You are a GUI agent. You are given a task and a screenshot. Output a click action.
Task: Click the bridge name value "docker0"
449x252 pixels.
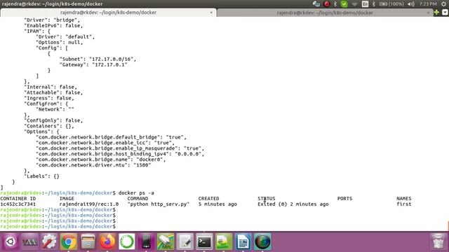click(149, 160)
